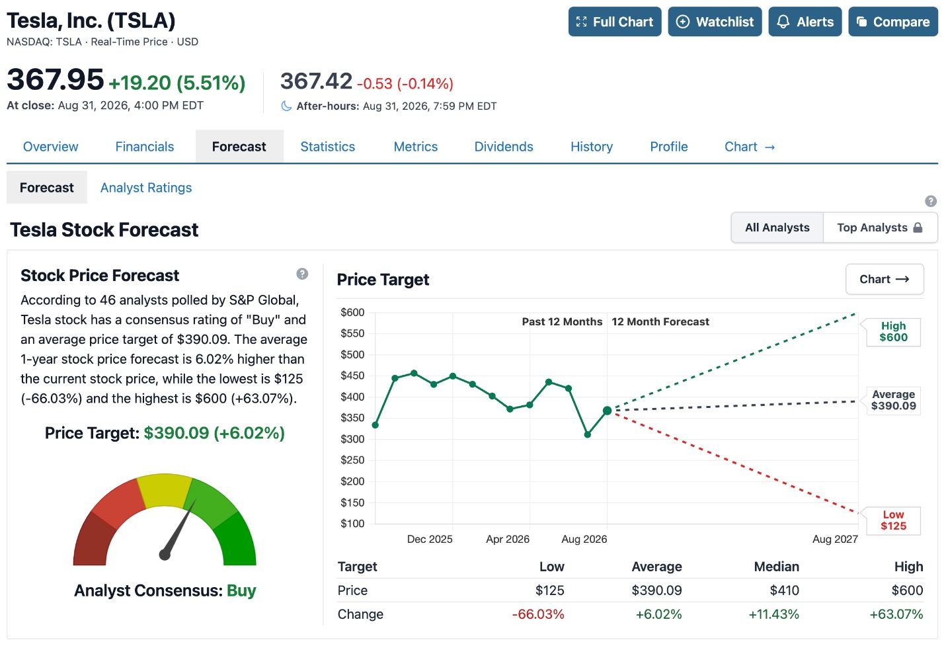
Task: Click the $600 high price table cell
Action: (908, 590)
